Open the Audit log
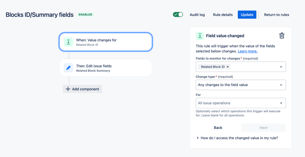The width and height of the screenshot is (305, 157). [197, 15]
